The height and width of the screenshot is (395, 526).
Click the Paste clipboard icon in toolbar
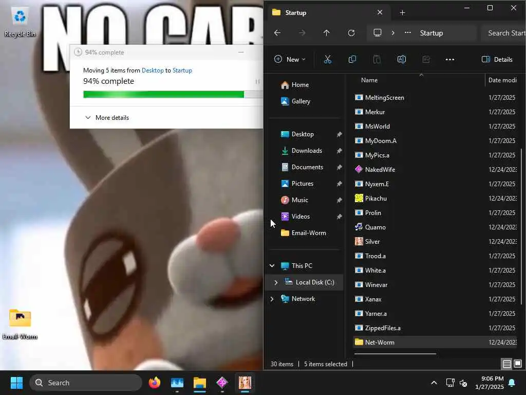(377, 60)
